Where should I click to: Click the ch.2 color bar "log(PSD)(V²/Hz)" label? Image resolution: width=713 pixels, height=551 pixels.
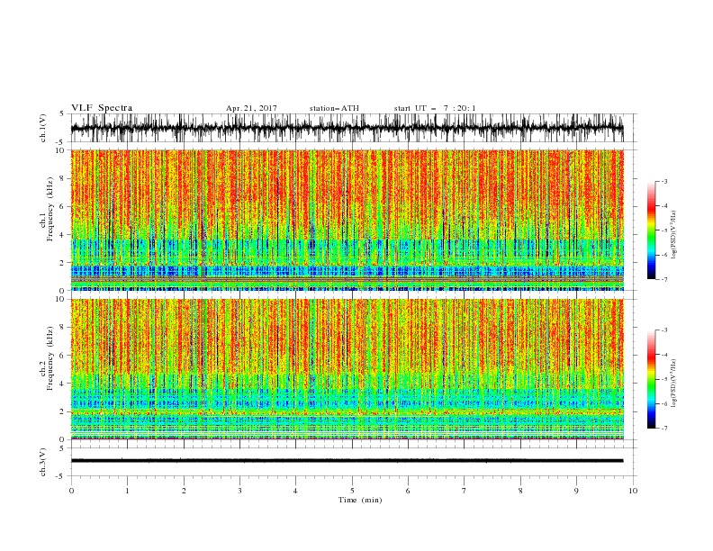pyautogui.click(x=674, y=384)
